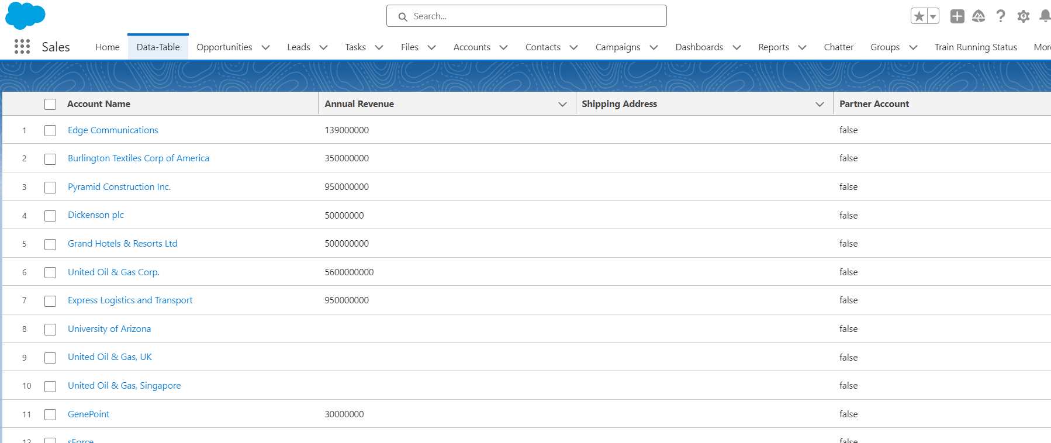Screen dimensions: 1051x443
Task: Click the Account Name column header
Action: coord(99,104)
